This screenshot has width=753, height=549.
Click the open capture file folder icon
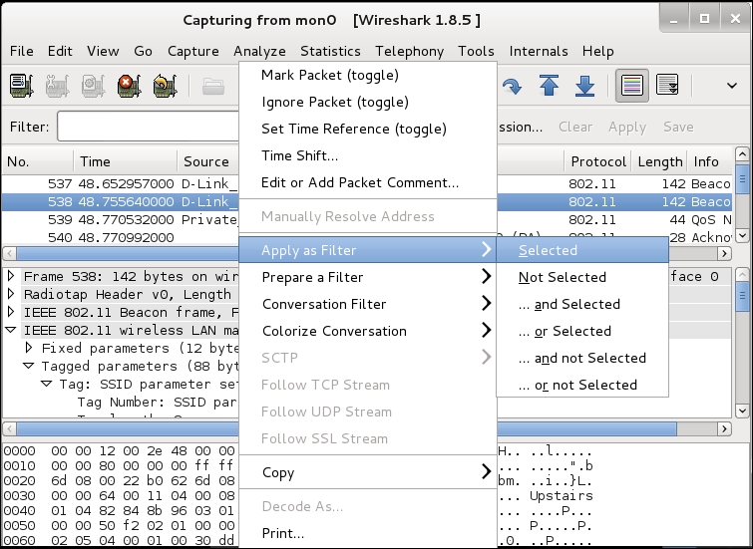(x=213, y=87)
